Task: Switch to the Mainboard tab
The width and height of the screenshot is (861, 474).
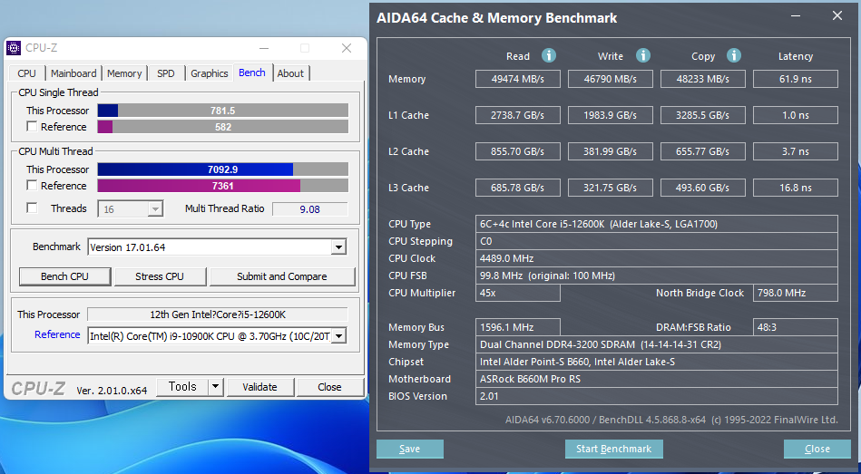Action: click(x=73, y=73)
